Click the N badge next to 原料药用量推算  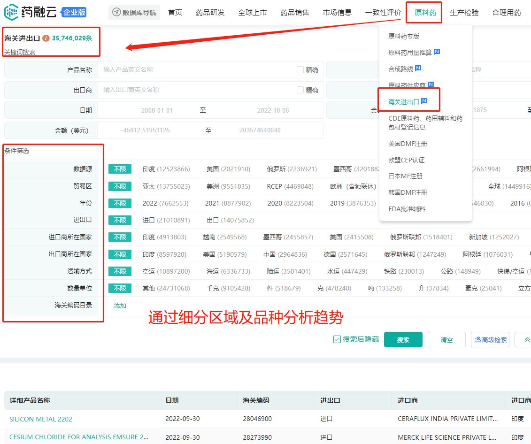[x=437, y=52]
